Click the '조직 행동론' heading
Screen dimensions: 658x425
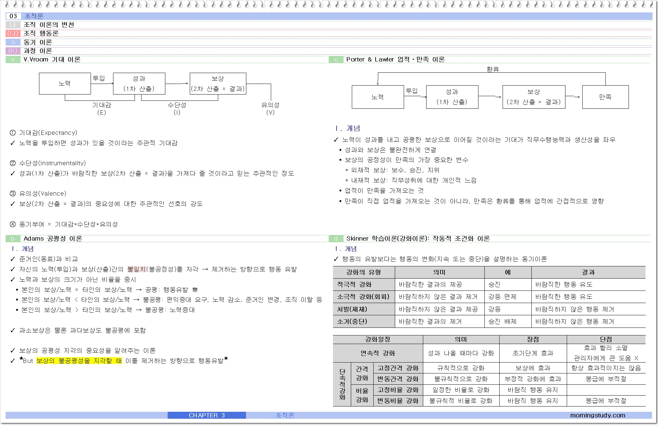coord(41,33)
